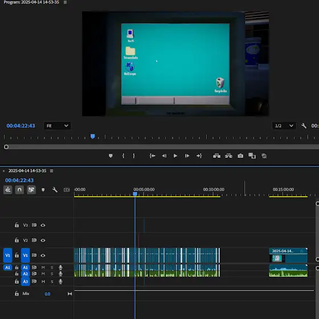
Task: Mute track A1
Action: click(x=43, y=267)
